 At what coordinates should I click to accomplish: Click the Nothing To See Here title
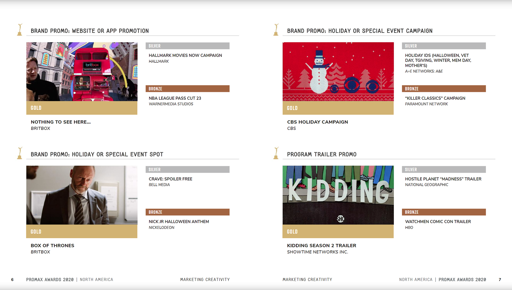pos(61,122)
